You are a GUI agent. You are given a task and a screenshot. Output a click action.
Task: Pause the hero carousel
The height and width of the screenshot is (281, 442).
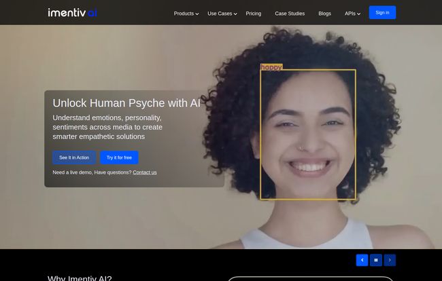point(376,260)
